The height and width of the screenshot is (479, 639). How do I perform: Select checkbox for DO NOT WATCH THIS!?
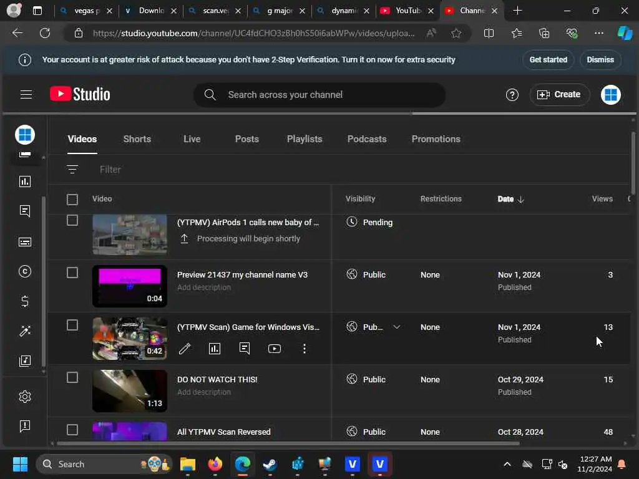pyautogui.click(x=72, y=377)
